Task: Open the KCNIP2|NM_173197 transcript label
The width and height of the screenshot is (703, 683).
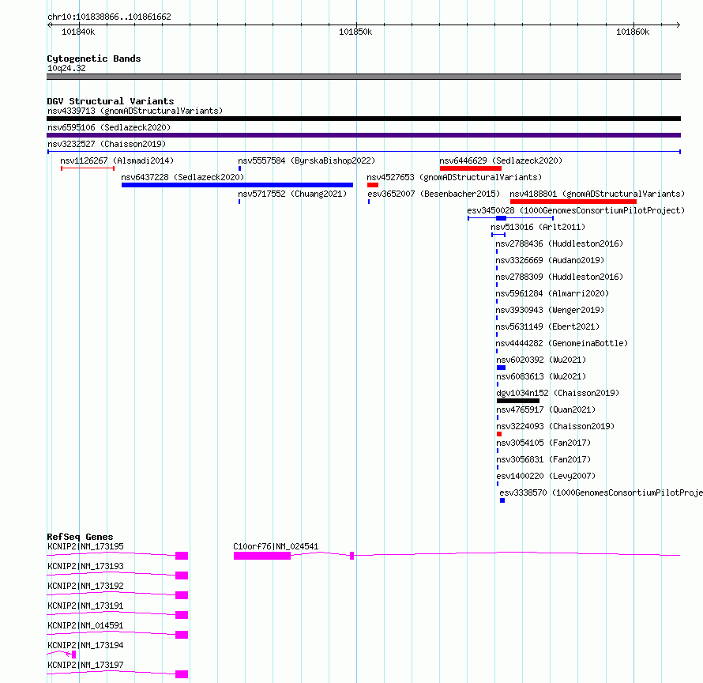Action: pos(85,665)
